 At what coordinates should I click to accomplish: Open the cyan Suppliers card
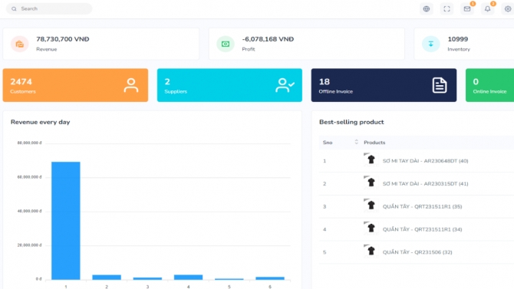229,85
